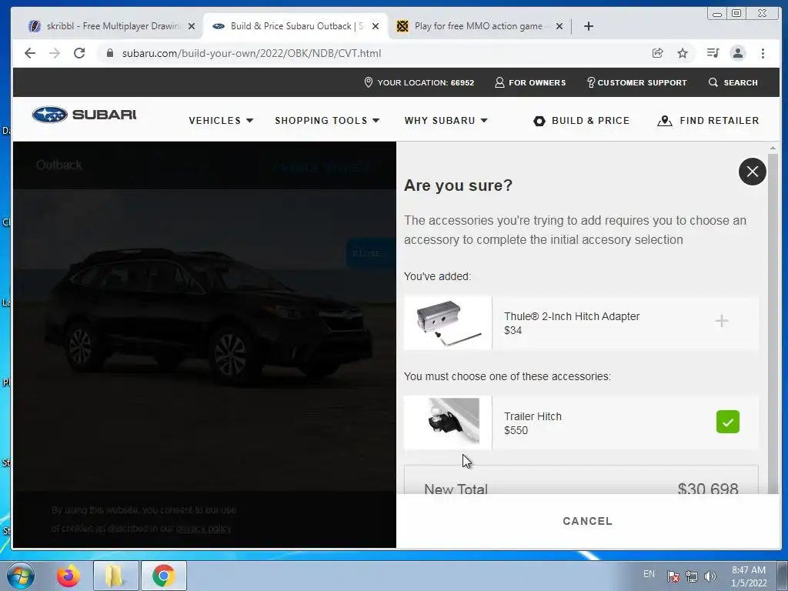
Task: Open FOR OWNERS link
Action: point(530,82)
